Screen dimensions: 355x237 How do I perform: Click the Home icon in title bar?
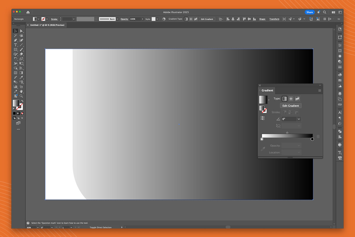[28, 12]
